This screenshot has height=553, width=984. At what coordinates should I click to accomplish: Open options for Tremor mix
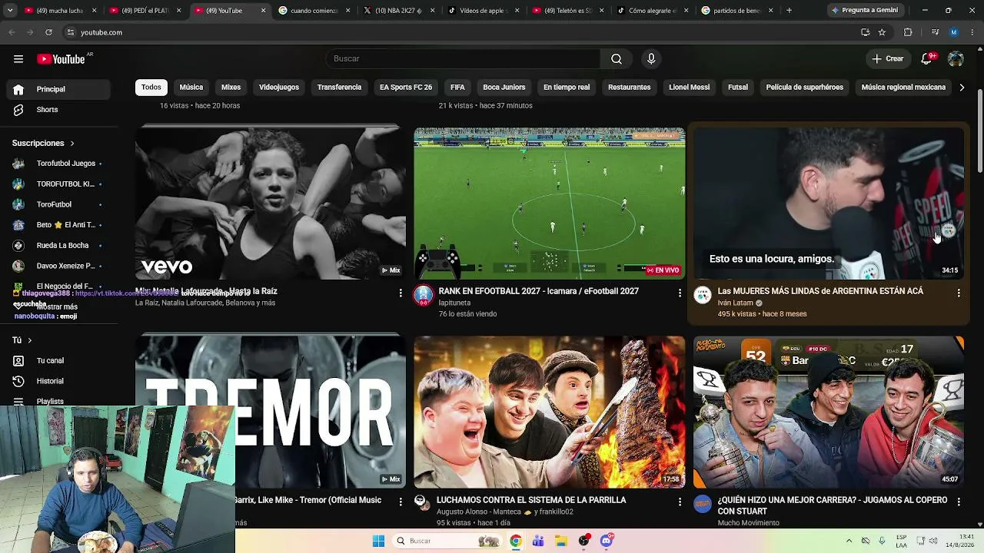coord(401,502)
